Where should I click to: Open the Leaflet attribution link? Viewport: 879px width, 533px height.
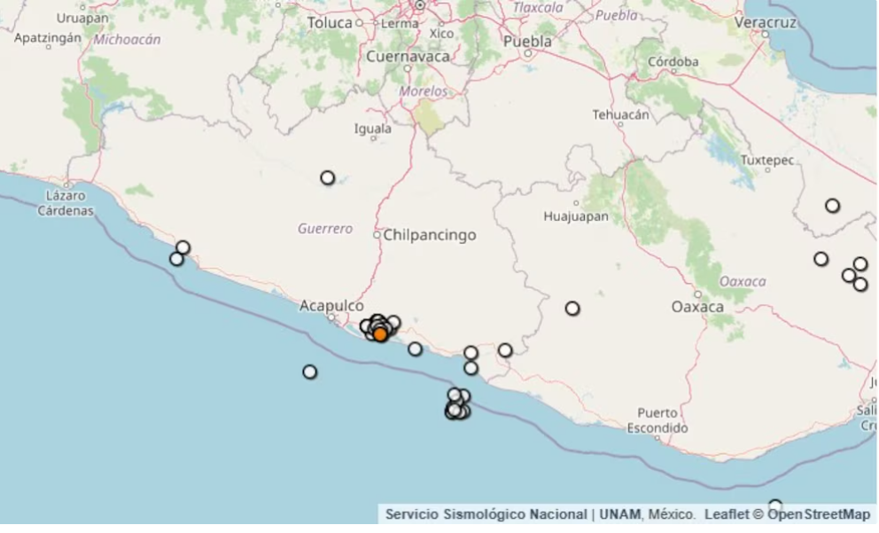pyautogui.click(x=727, y=513)
